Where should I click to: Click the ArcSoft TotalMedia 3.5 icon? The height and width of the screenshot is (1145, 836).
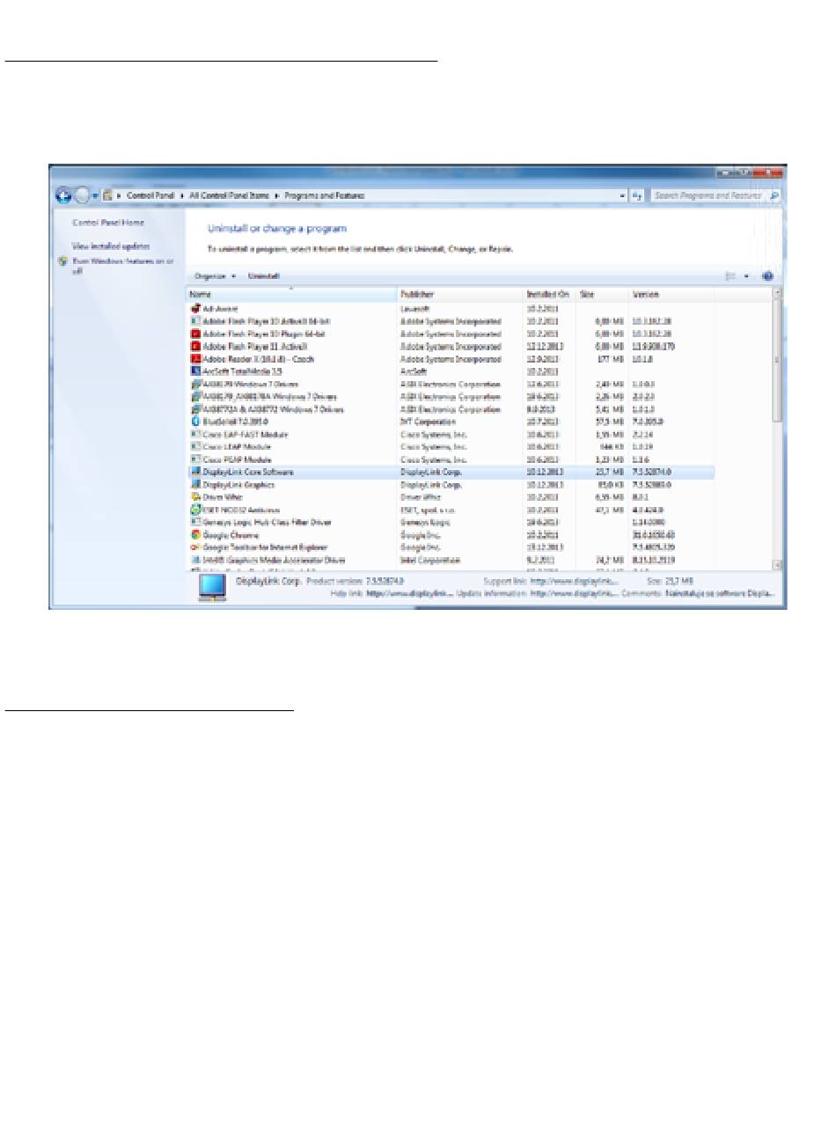point(195,371)
